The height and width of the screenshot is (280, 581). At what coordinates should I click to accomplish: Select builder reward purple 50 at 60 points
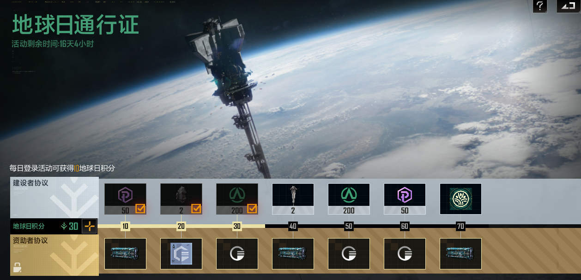click(x=405, y=199)
